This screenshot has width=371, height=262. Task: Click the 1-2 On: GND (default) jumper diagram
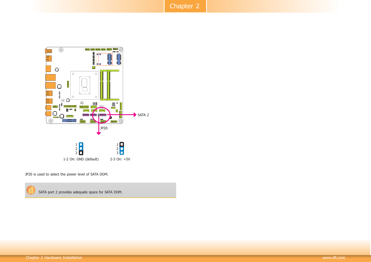[81, 149]
